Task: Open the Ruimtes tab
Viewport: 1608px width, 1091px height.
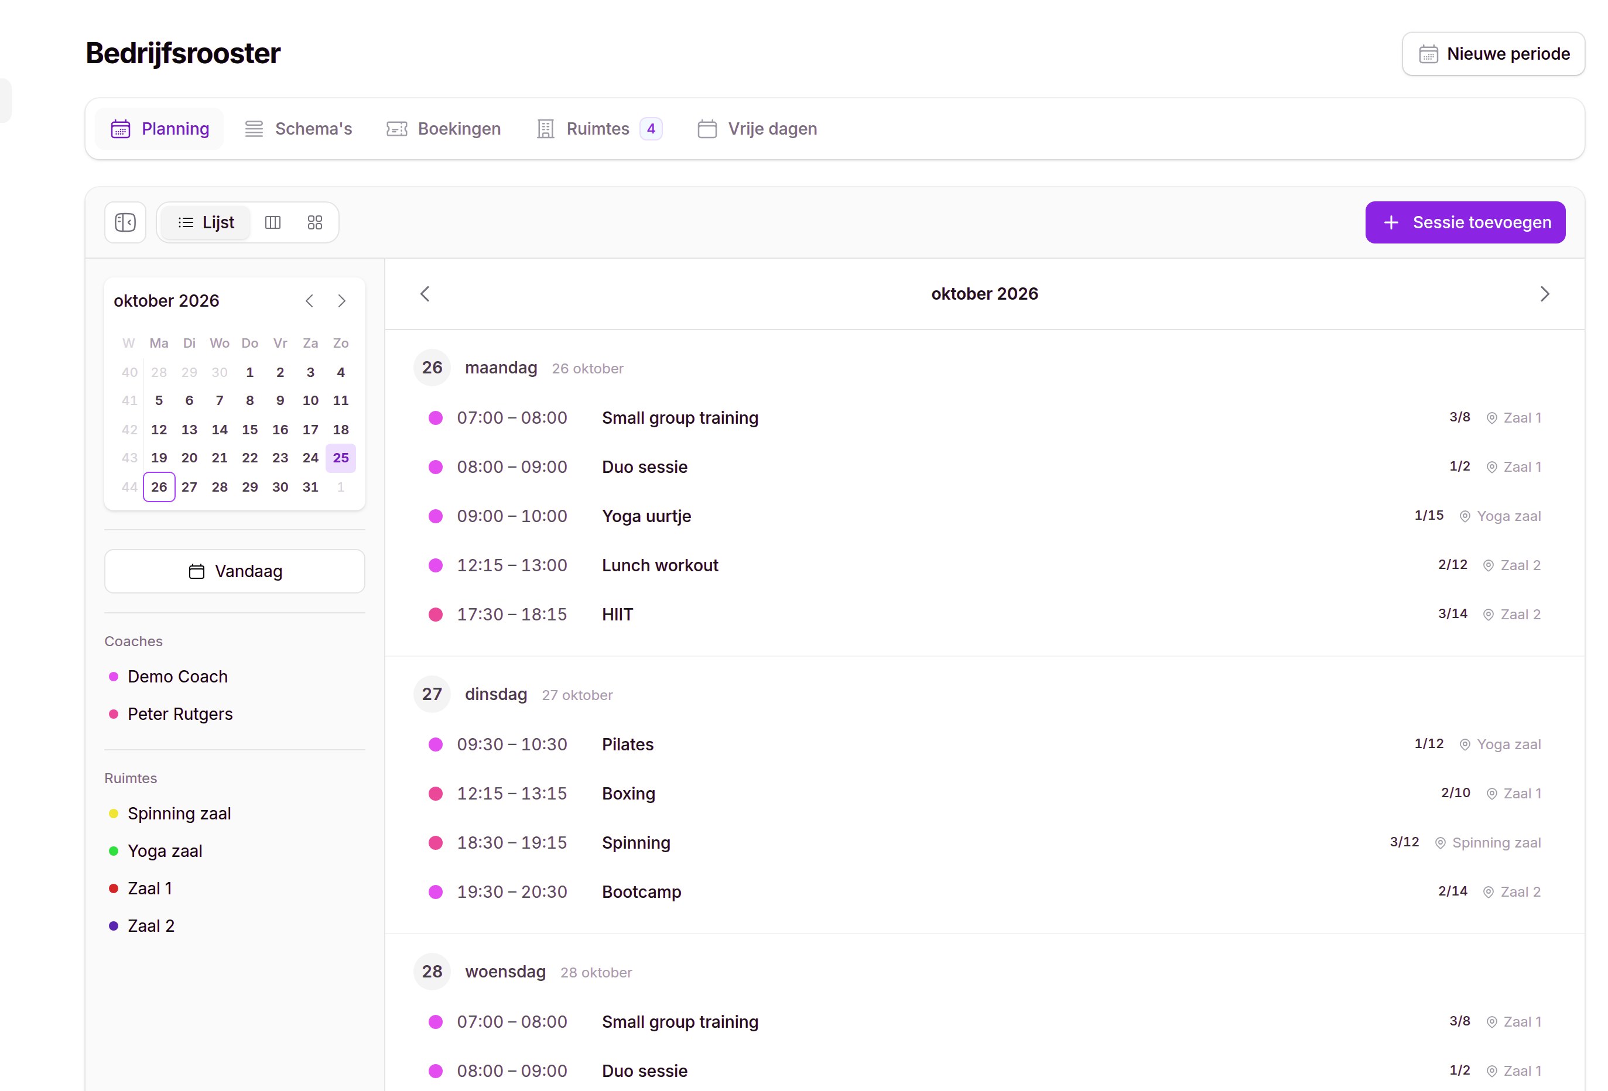Action: click(599, 129)
